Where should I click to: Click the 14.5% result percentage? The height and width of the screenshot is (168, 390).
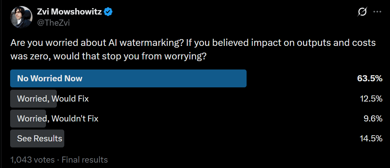point(371,138)
